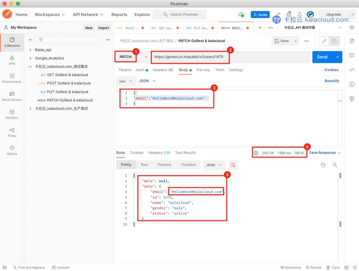This screenshot has height=271, width=359.
Task: Click the Send button
Action: click(322, 57)
